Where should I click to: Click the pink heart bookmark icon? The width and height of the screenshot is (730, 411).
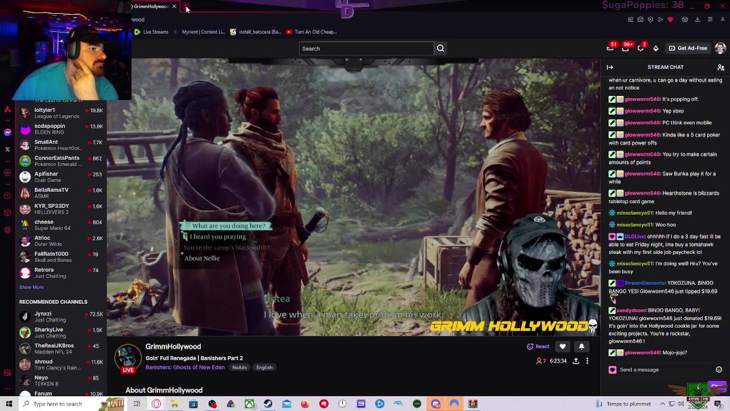coord(670,19)
